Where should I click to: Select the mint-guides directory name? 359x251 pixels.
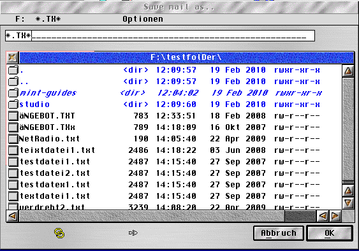(x=48, y=93)
